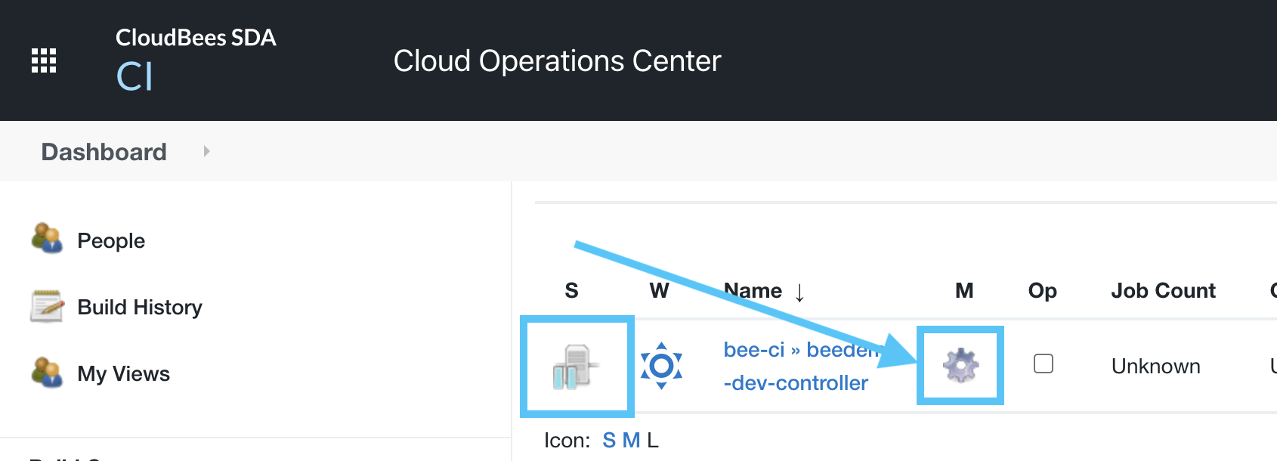Sort by Job Count column

click(1163, 290)
